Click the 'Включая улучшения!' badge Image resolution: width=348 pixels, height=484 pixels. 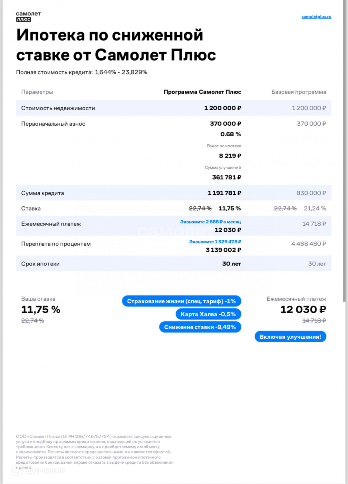290,337
